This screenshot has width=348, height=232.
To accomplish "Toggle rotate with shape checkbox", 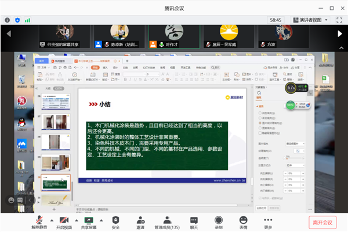I will click(x=260, y=198).
